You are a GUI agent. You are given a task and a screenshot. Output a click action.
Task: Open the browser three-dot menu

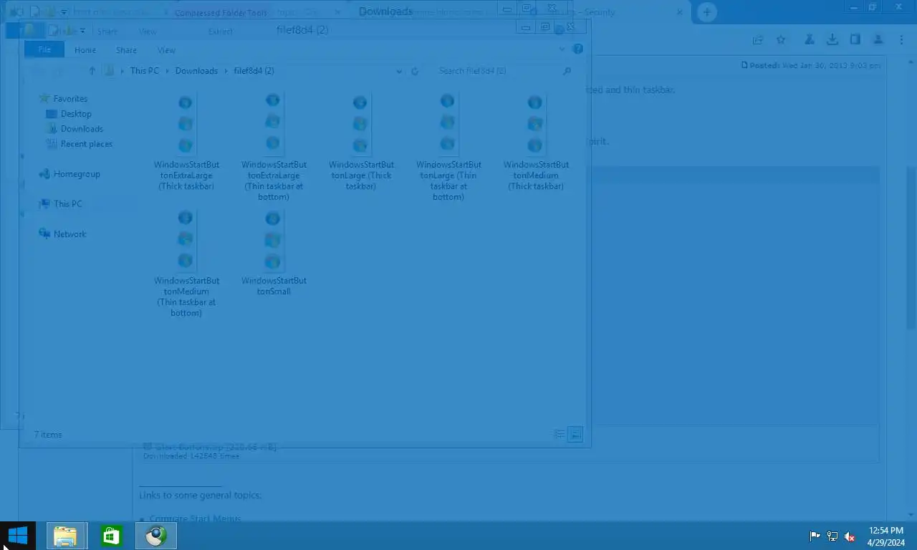click(900, 39)
